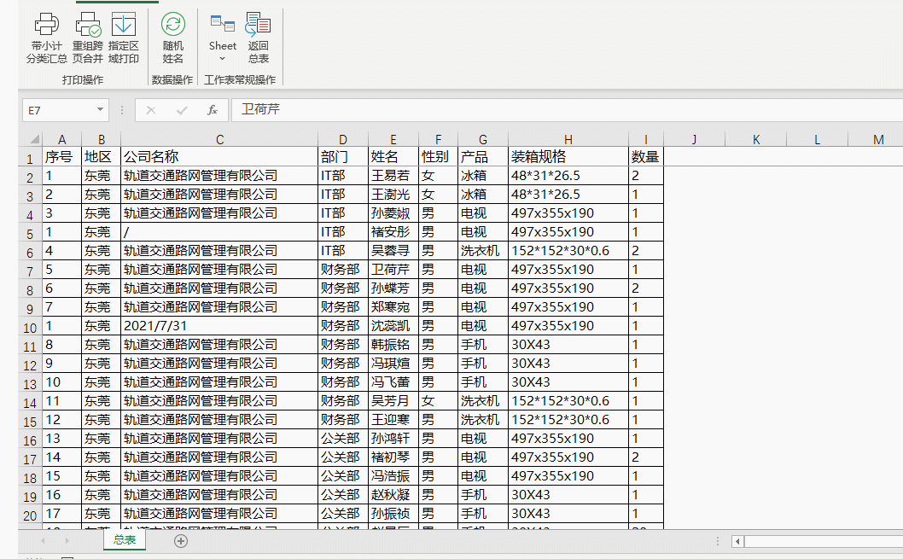Screen dimensions: 903x559
Task: Click 152*152*30*0.6 cell in row 6
Action: coord(568,250)
